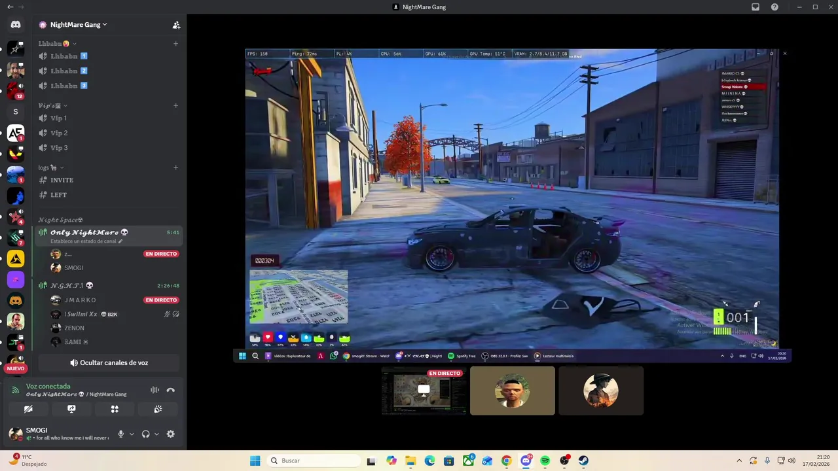This screenshot has height=471, width=838.
Task: Turn on camera in voice panel
Action: (28, 409)
